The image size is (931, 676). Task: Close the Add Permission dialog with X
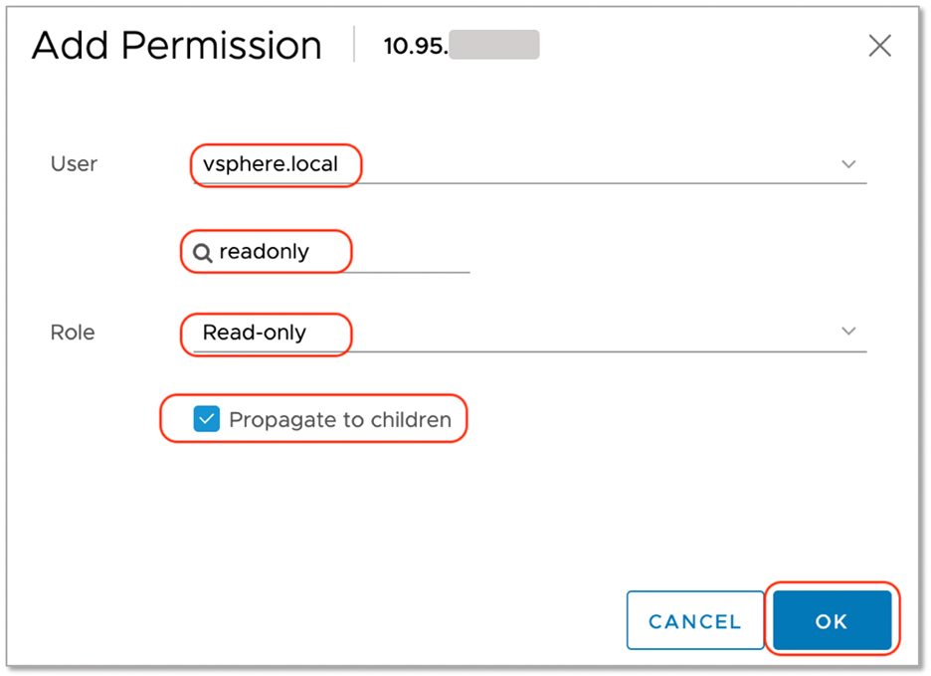click(879, 46)
